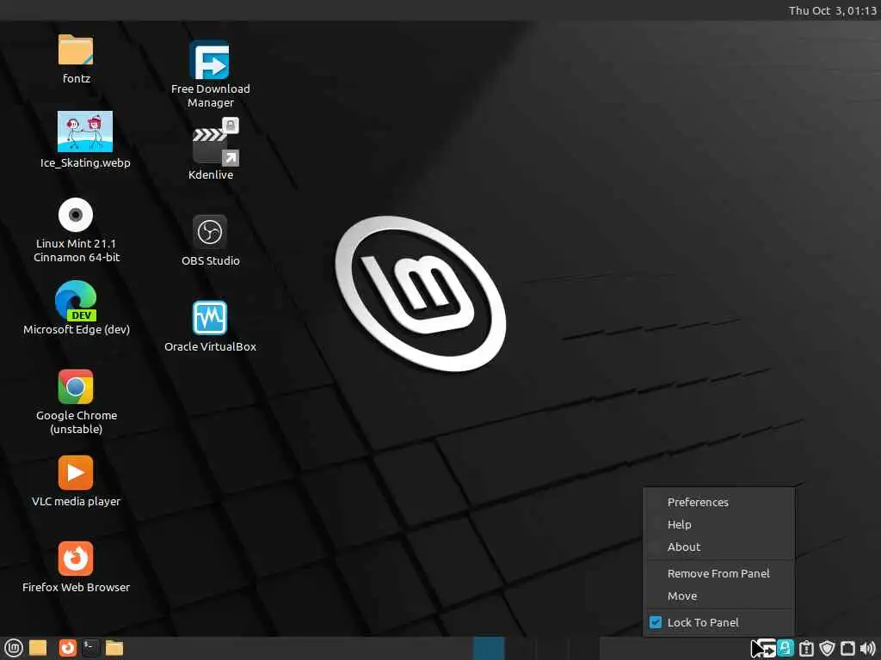This screenshot has width=881, height=660.
Task: Open the Terminal from the panel launcher
Action: pyautogui.click(x=90, y=648)
